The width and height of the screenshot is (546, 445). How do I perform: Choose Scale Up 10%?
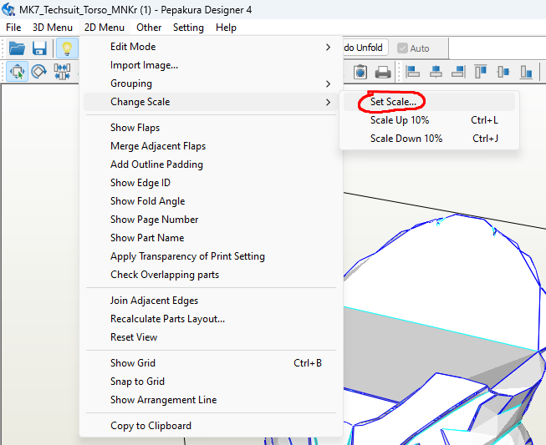[x=429, y=120]
